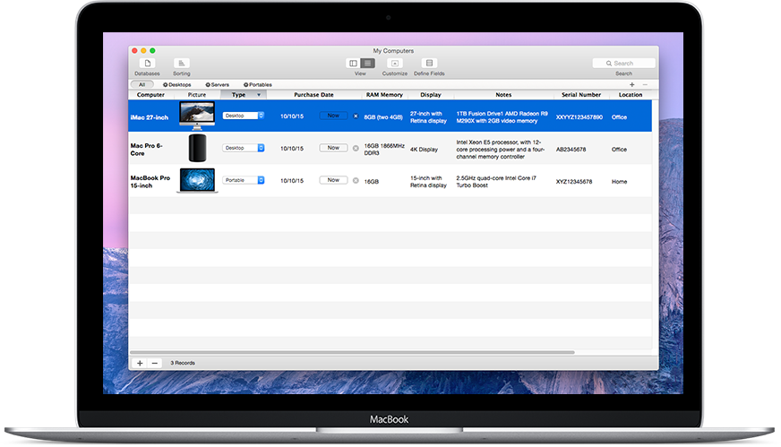781x447 pixels.
Task: Click the iMac row's 10/10/15 date
Action: (x=292, y=116)
